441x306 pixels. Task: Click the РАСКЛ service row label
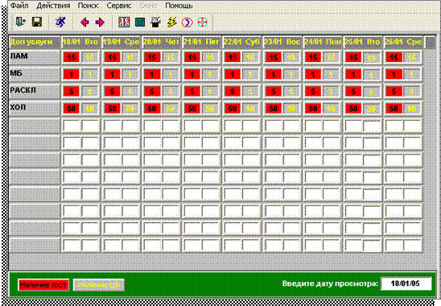click(35, 91)
